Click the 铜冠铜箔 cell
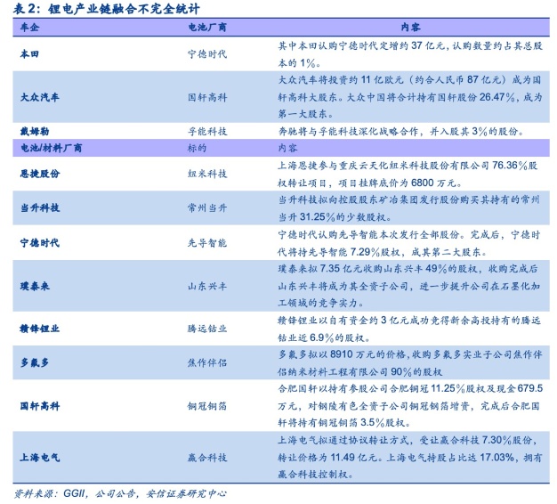 [x=207, y=405]
